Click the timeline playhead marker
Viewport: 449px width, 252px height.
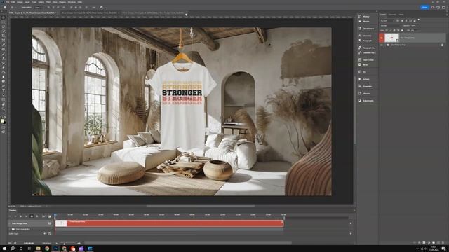pyautogui.click(x=55, y=215)
